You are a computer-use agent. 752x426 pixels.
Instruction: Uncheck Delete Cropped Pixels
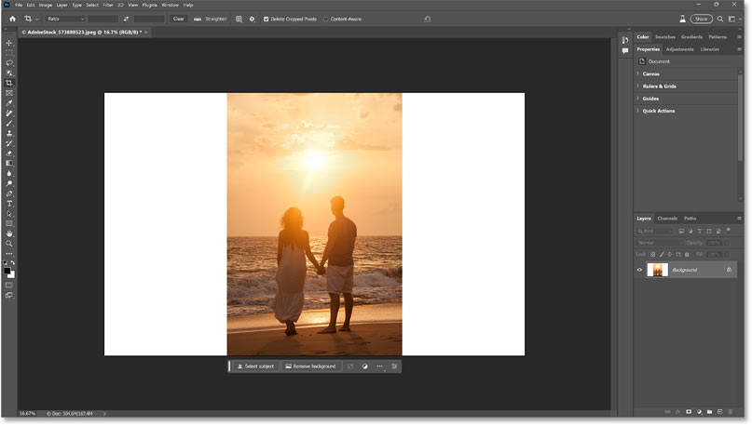pos(267,20)
